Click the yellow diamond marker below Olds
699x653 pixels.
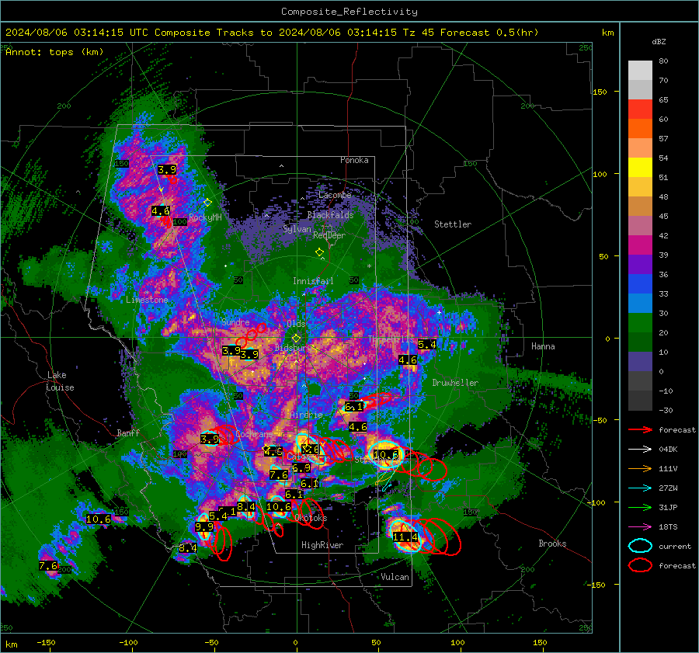[296, 339]
